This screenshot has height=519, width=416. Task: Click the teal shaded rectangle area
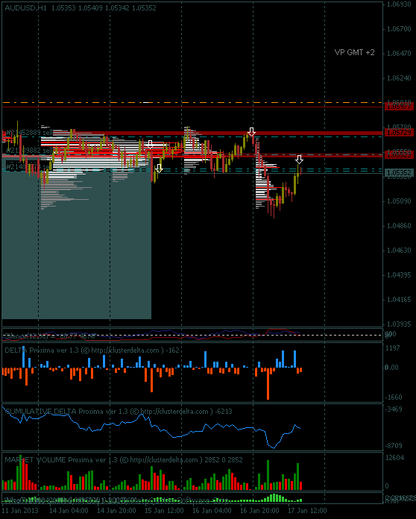(77, 239)
